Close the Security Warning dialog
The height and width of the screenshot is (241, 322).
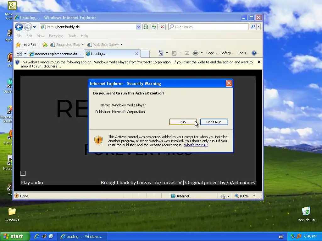[x=229, y=83]
